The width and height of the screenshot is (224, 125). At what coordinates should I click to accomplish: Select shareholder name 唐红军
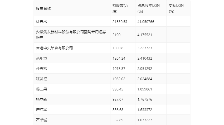41,110
